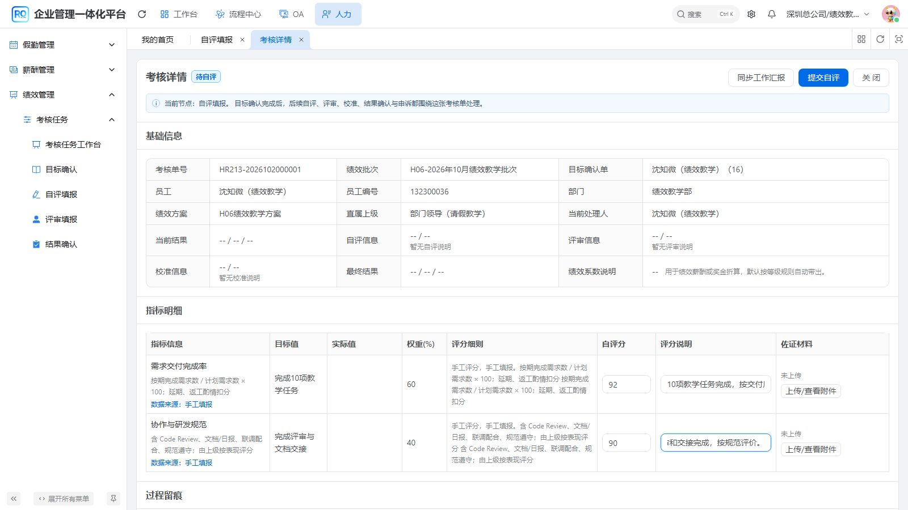This screenshot has height=510, width=908.
Task: Open the notifications bell
Action: point(772,14)
